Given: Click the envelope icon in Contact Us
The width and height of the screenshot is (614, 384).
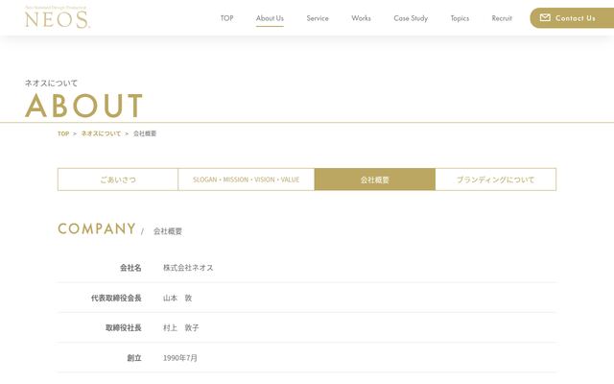Looking at the screenshot, I should (545, 17).
